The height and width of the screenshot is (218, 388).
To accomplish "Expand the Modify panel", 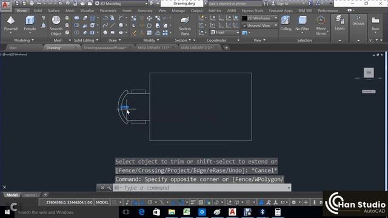I will click(x=151, y=40).
